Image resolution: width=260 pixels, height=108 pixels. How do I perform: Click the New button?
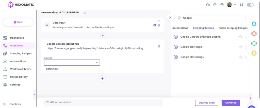point(18,22)
